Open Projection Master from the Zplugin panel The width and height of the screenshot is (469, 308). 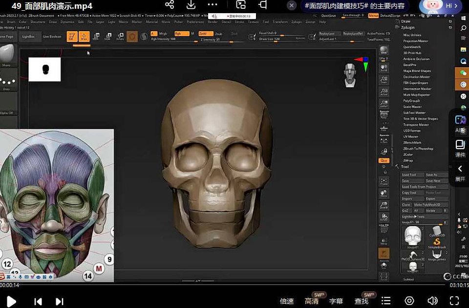pos(416,40)
